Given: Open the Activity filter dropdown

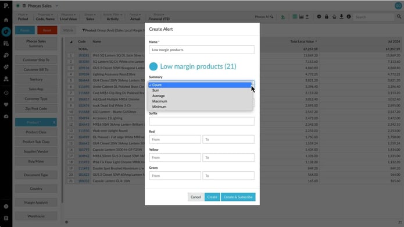Looking at the screenshot, I should pyautogui.click(x=113, y=17).
